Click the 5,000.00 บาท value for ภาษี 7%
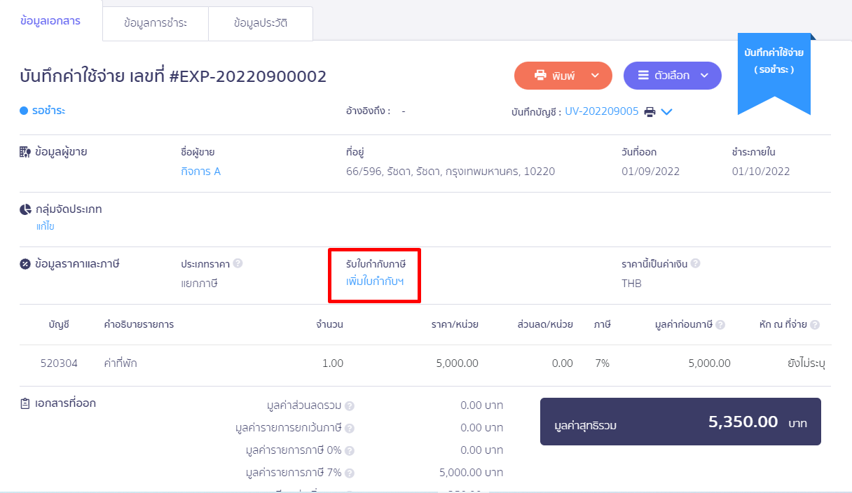The image size is (852, 493). coord(471,473)
